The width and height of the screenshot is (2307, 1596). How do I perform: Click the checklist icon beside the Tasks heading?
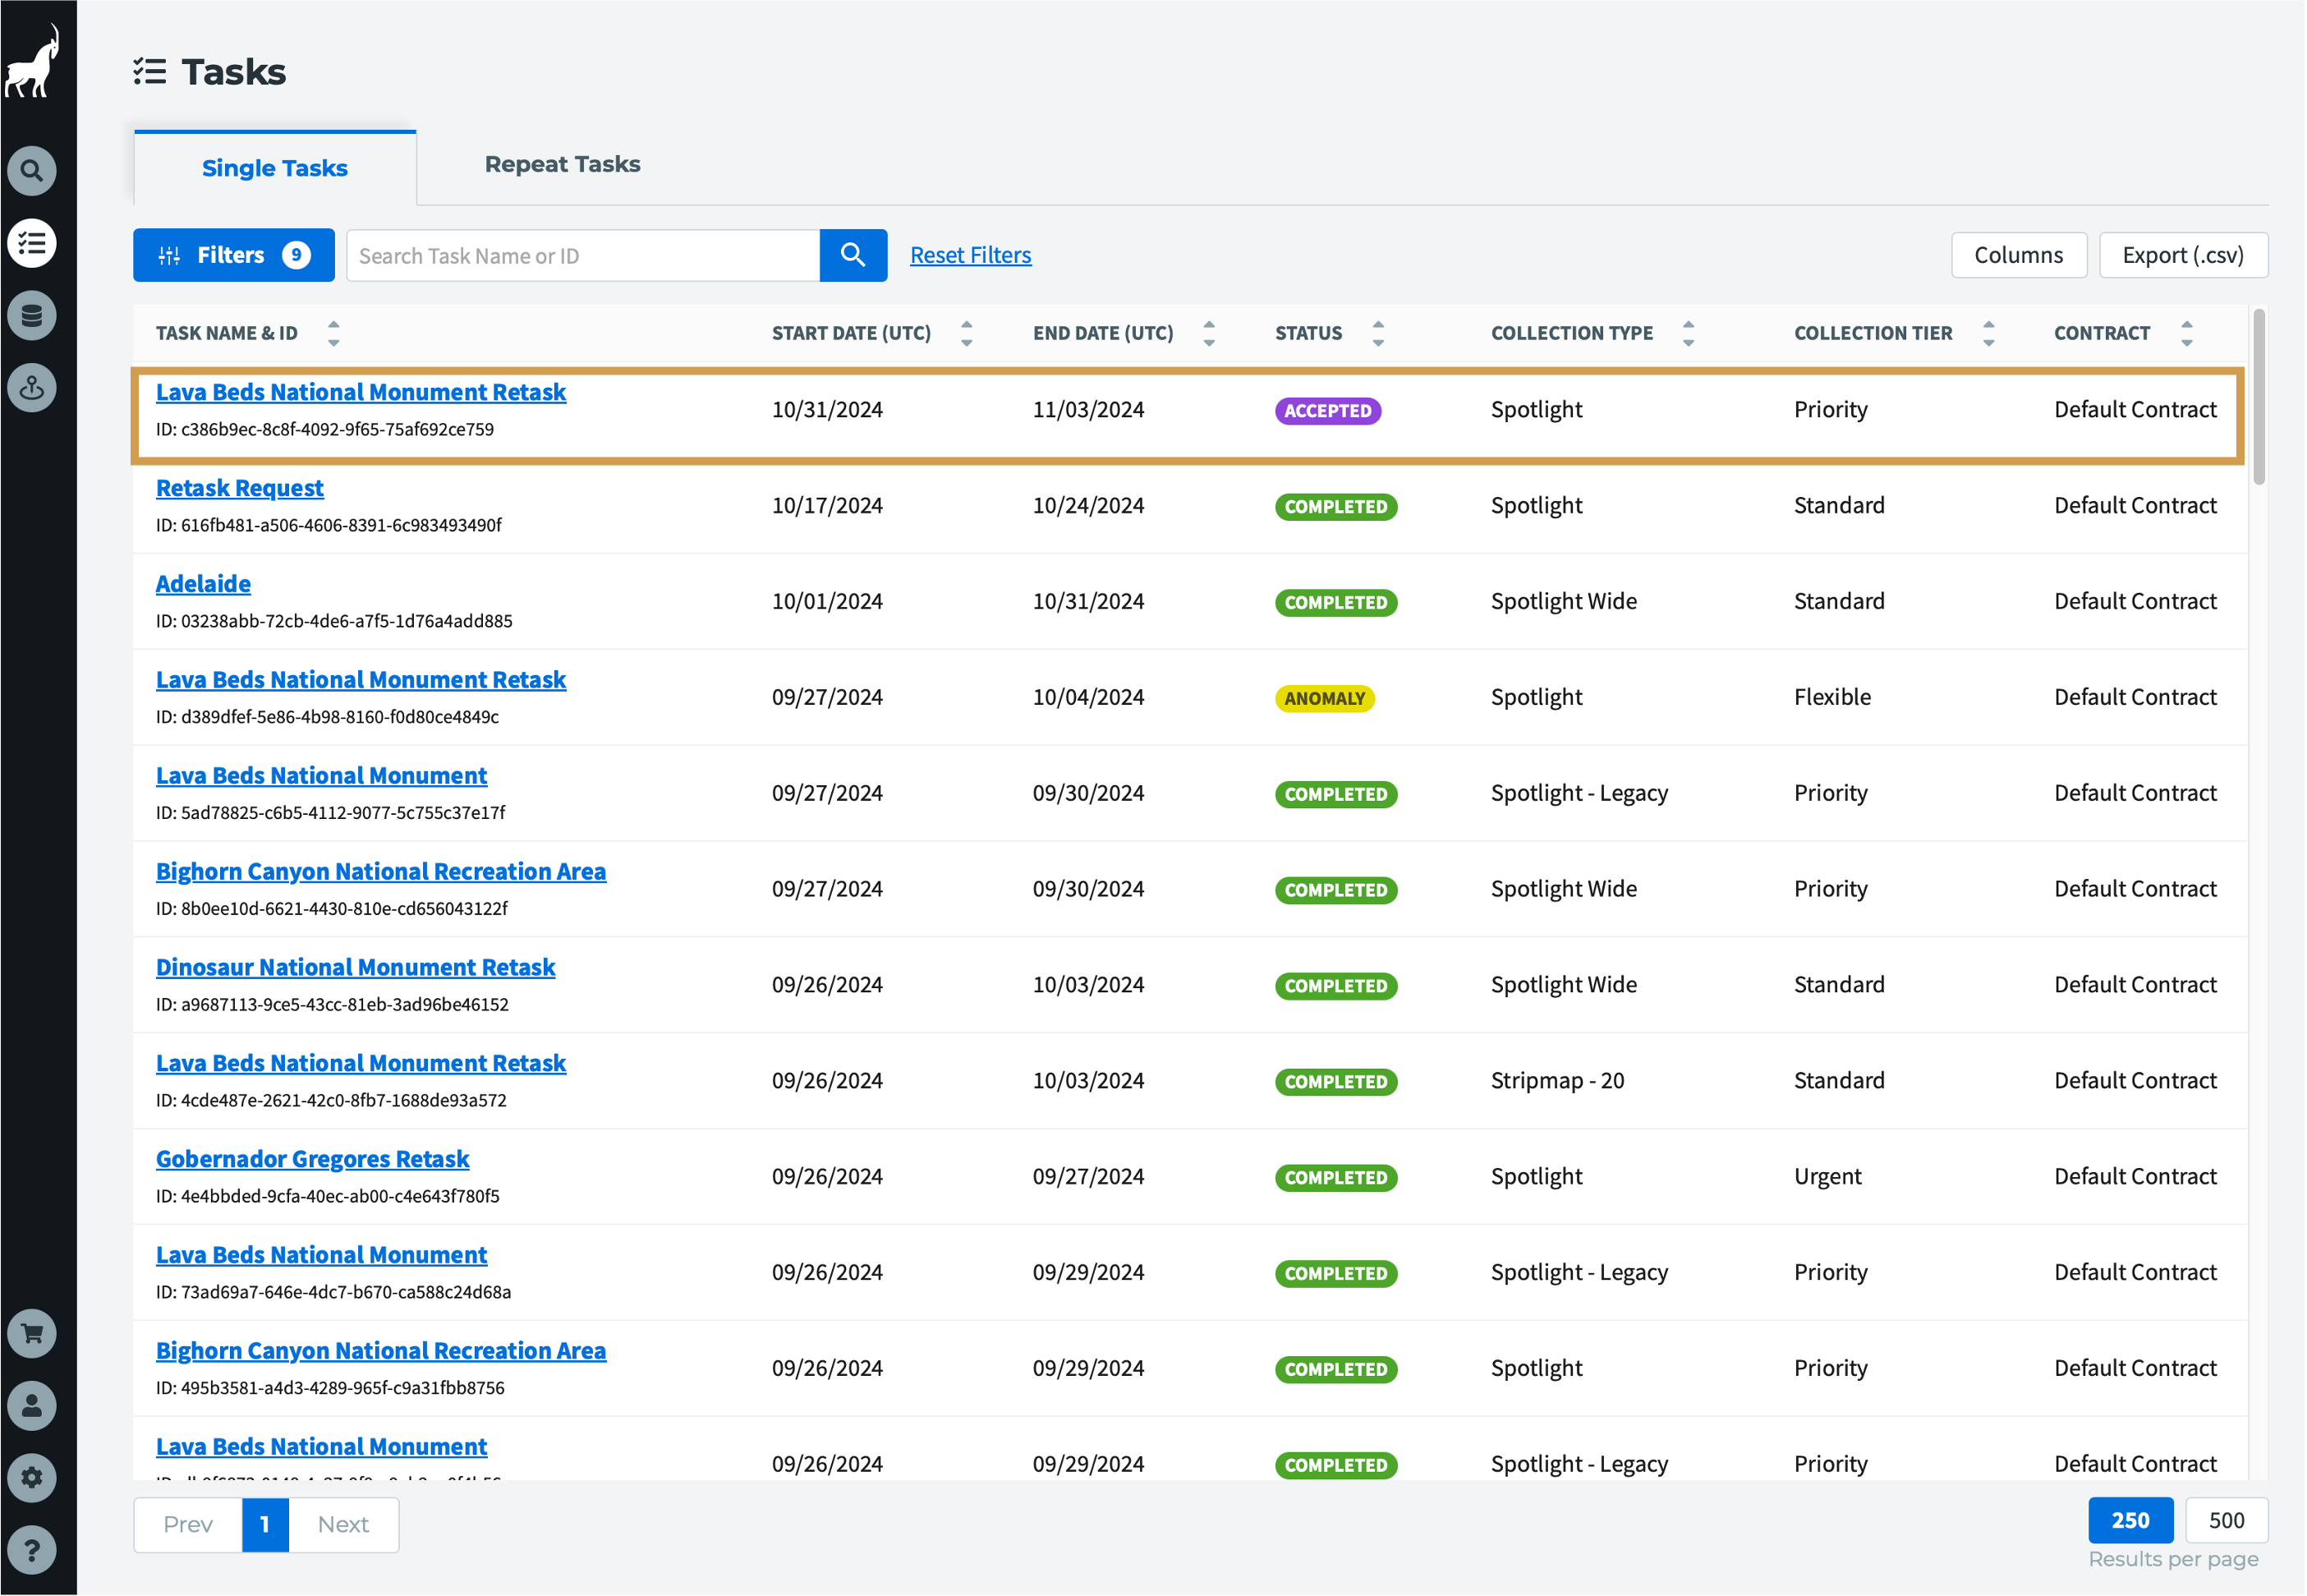pyautogui.click(x=150, y=71)
